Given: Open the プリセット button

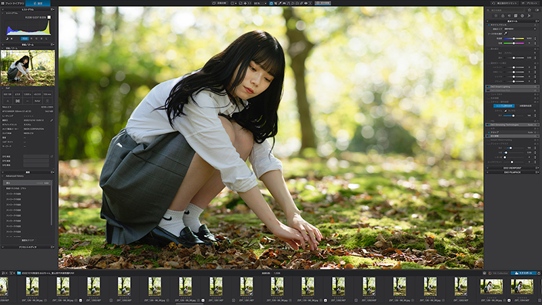Looking at the screenshot, I should pos(530,3).
